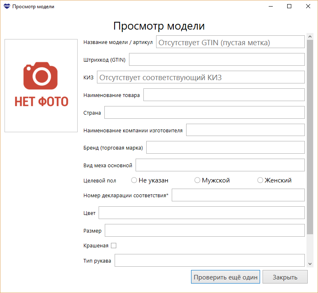Focus the Штрихкод (GTIN) input field
Image resolution: width=318 pixels, height=293 pixels.
click(x=217, y=60)
